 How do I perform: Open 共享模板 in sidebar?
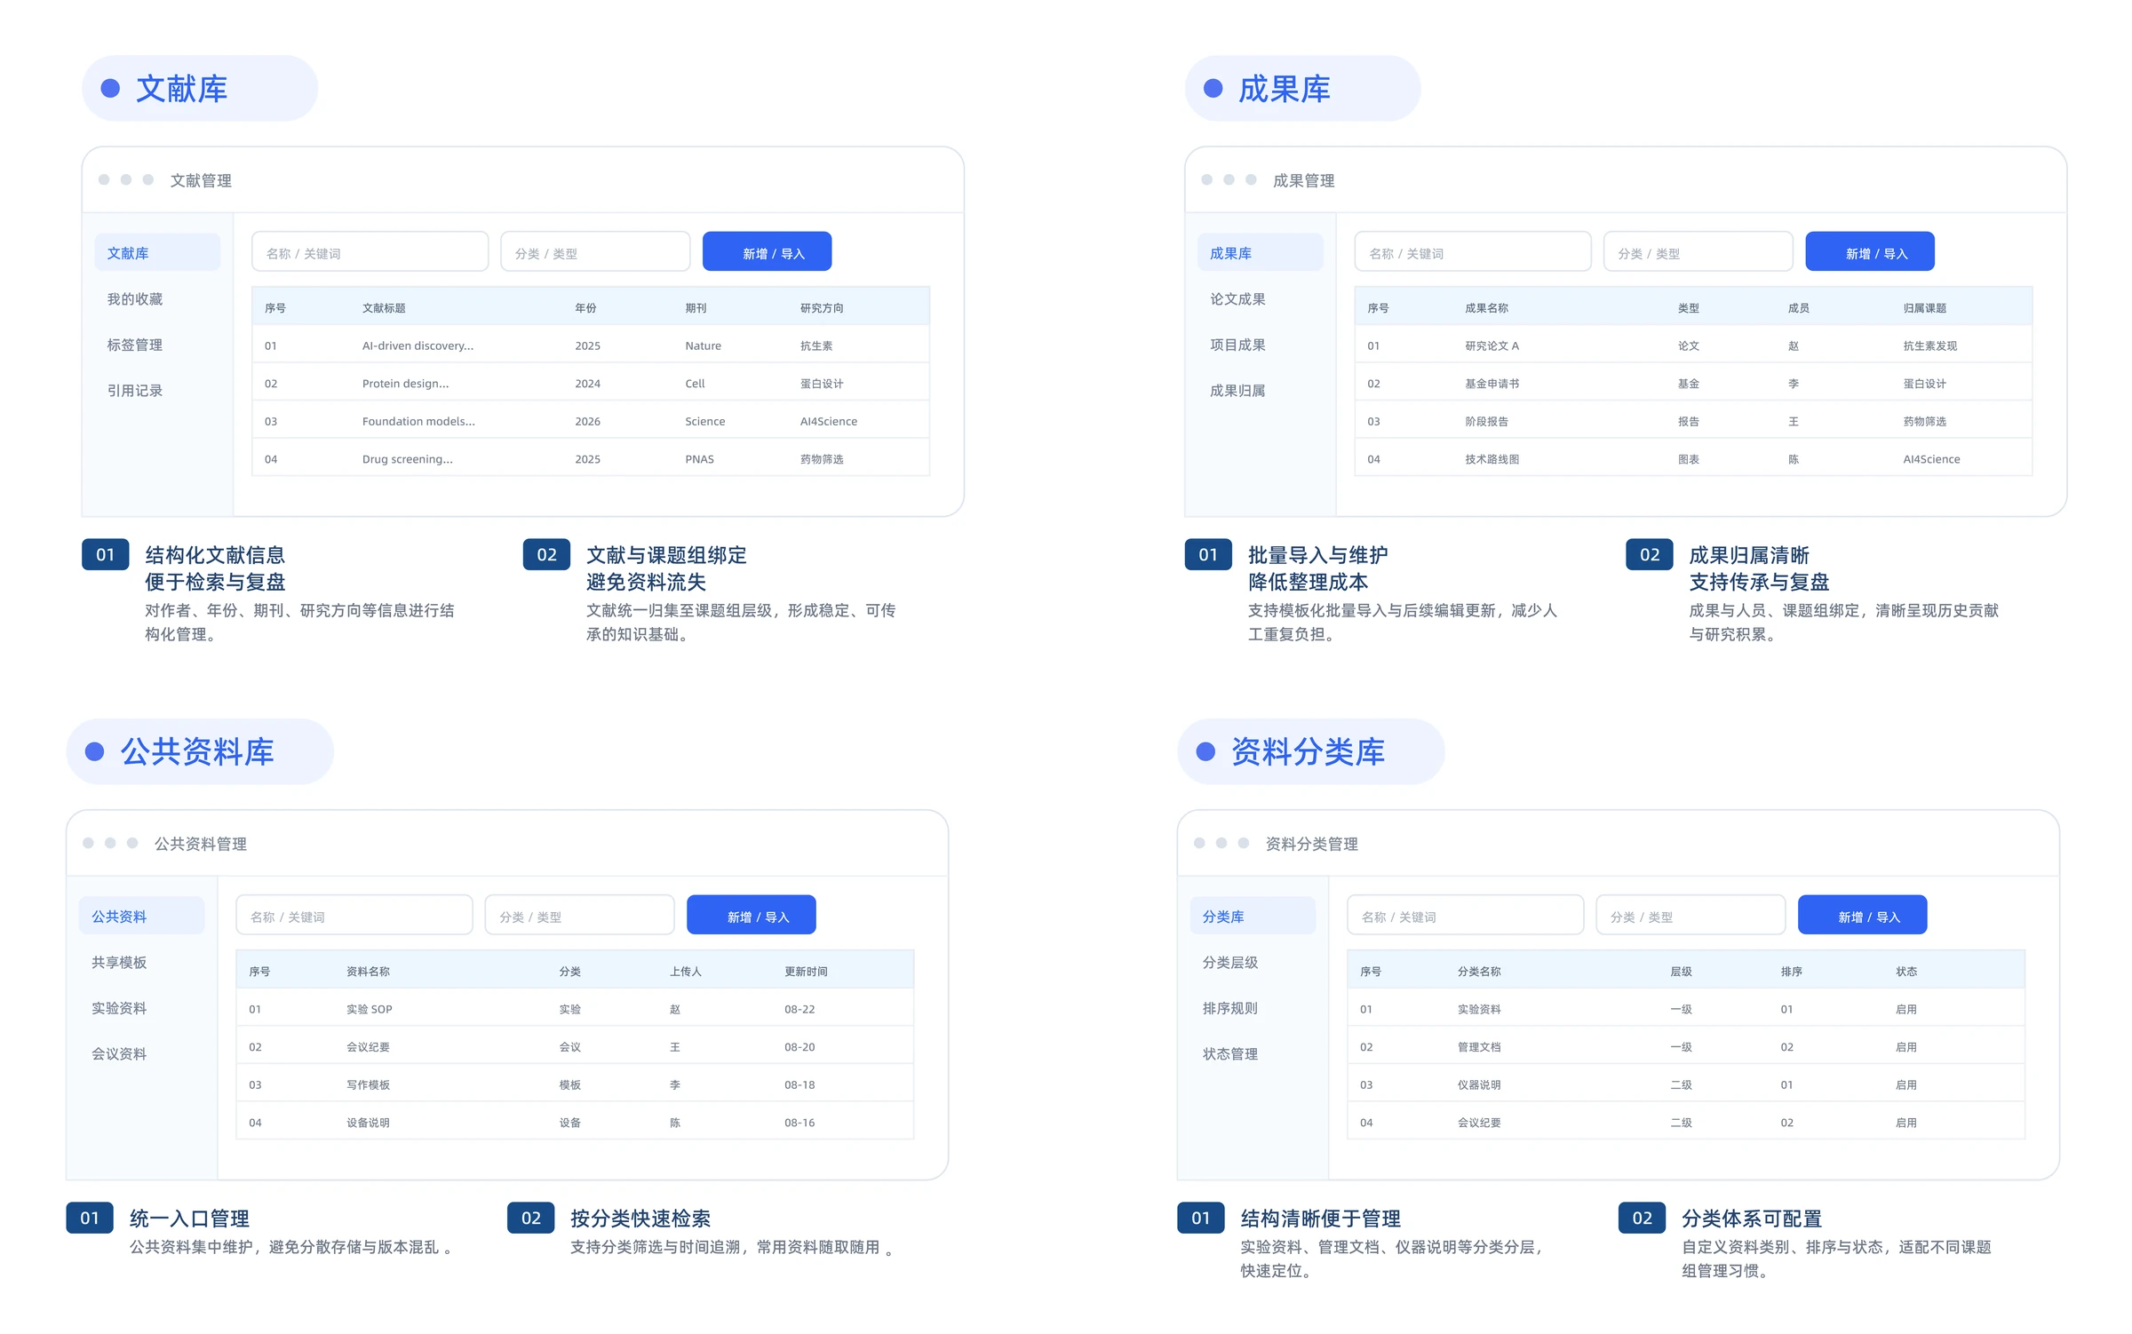pyautogui.click(x=119, y=962)
